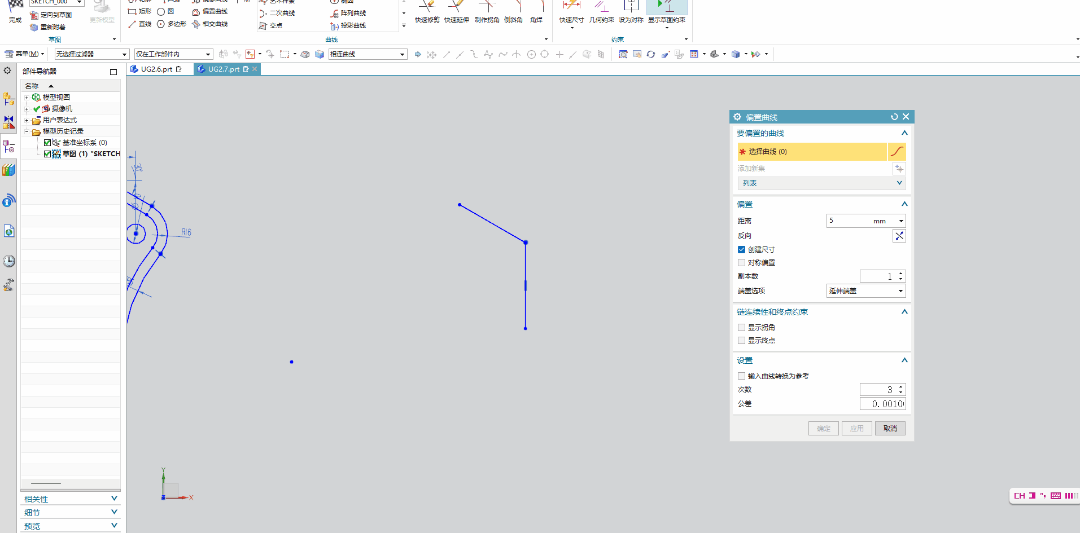Select the Fillet (角焊) tool

pos(536,11)
